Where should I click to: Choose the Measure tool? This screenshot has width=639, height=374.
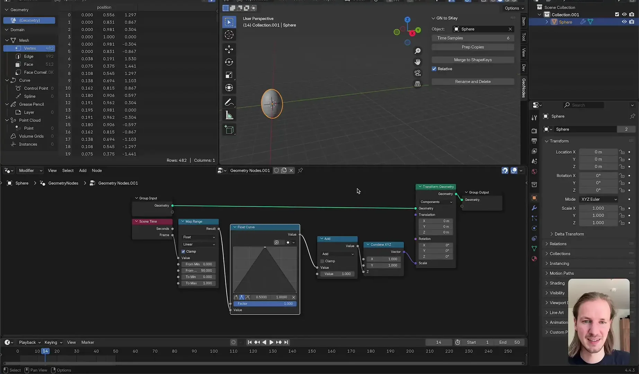pyautogui.click(x=229, y=115)
